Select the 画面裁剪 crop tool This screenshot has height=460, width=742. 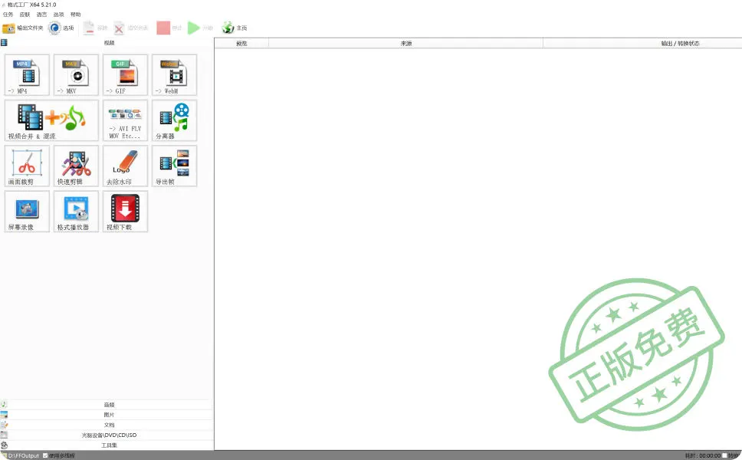tap(27, 166)
